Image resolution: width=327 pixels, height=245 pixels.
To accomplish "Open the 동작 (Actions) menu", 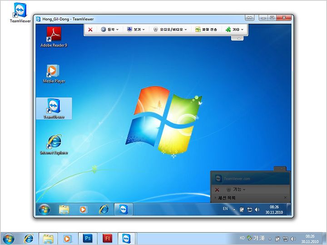I will pos(110,29).
